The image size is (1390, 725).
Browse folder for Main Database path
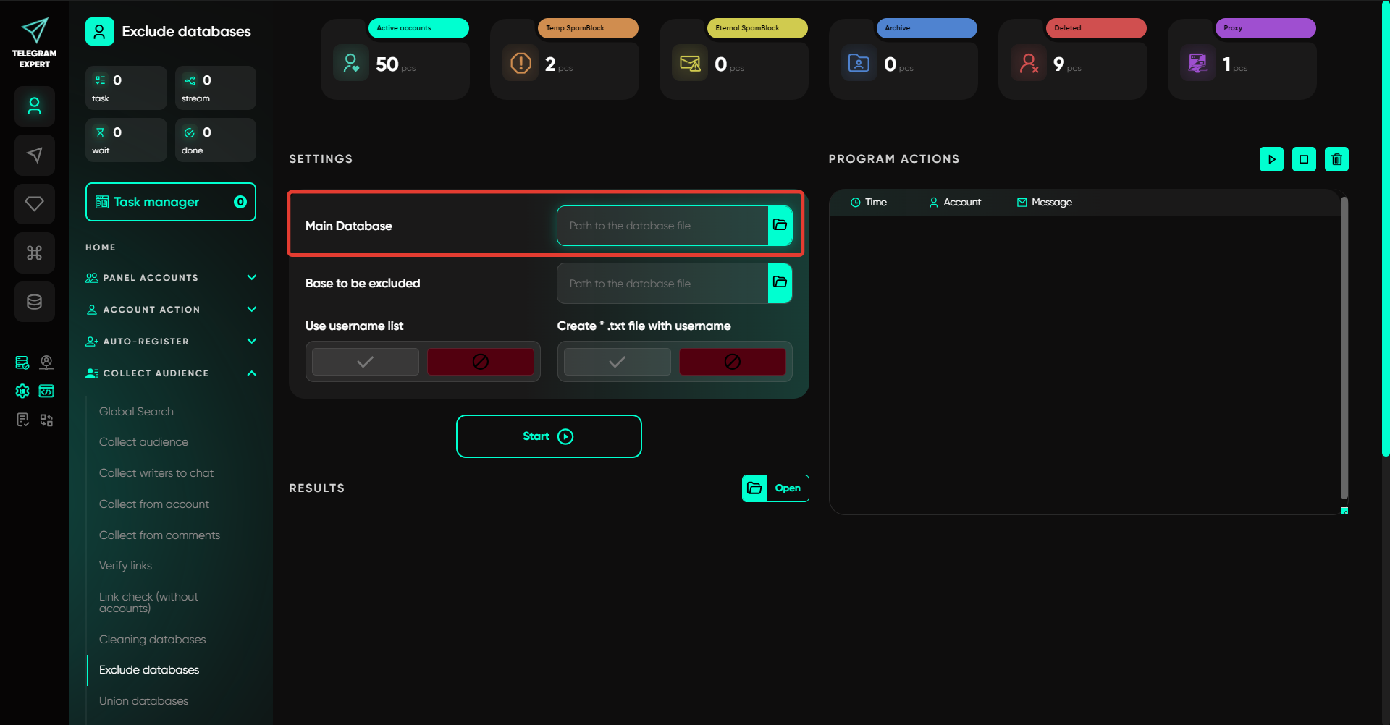(x=780, y=226)
